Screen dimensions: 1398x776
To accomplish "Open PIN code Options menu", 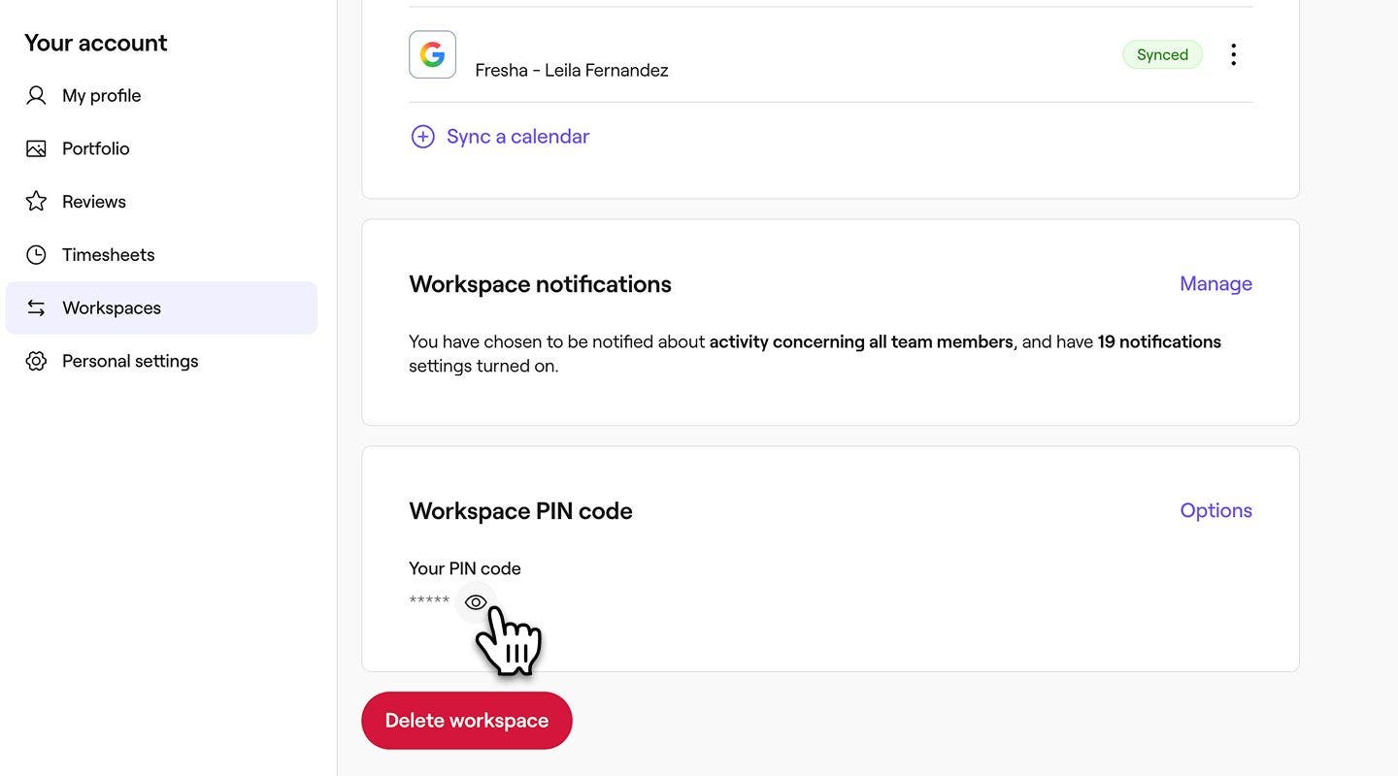I will pyautogui.click(x=1215, y=510).
